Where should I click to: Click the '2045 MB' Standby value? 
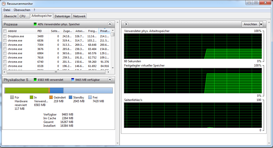[79, 101]
